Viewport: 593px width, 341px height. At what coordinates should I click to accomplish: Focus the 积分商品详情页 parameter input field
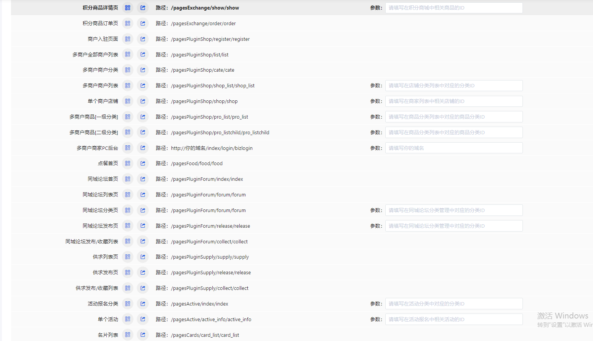click(x=454, y=8)
